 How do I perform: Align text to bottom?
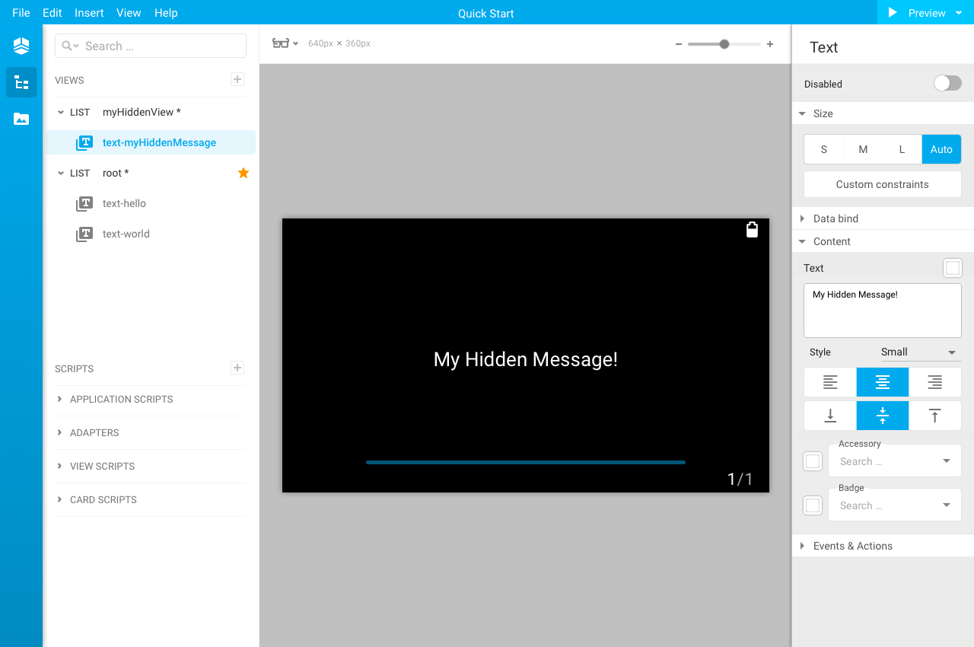point(830,416)
